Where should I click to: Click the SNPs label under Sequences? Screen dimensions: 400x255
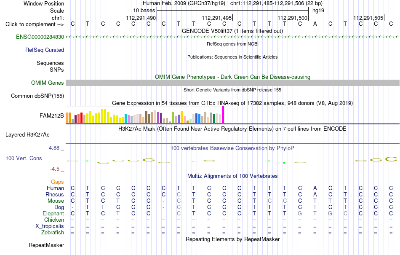pyautogui.click(x=57, y=70)
